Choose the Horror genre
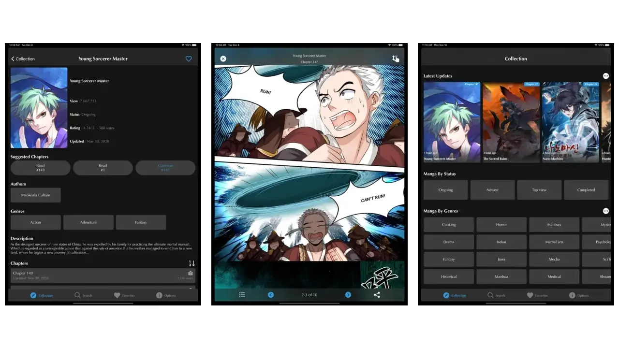 pos(501,225)
